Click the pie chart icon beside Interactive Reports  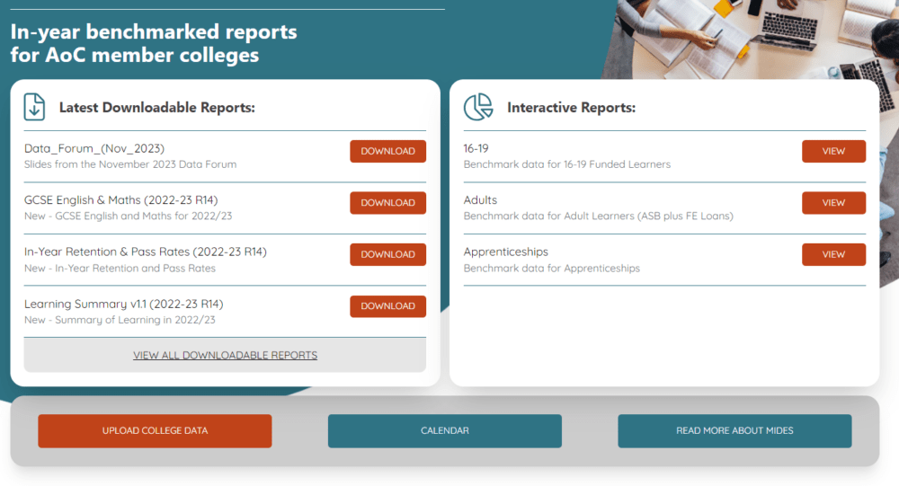(x=477, y=107)
